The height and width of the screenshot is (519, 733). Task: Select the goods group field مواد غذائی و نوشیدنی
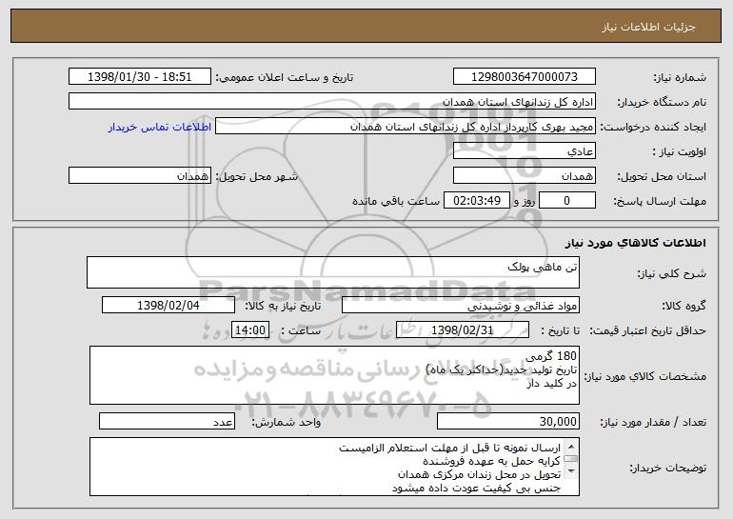click(461, 305)
